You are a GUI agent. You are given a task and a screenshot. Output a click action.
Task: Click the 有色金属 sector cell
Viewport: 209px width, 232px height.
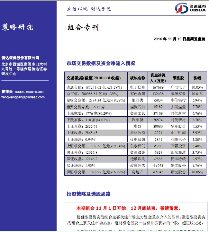[138, 94]
